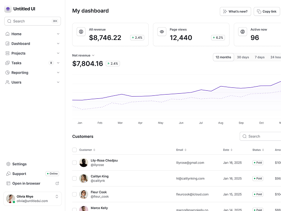The height and width of the screenshot is (211, 281).
Task: Click the sidebar Search field
Action: pyautogui.click(x=32, y=21)
